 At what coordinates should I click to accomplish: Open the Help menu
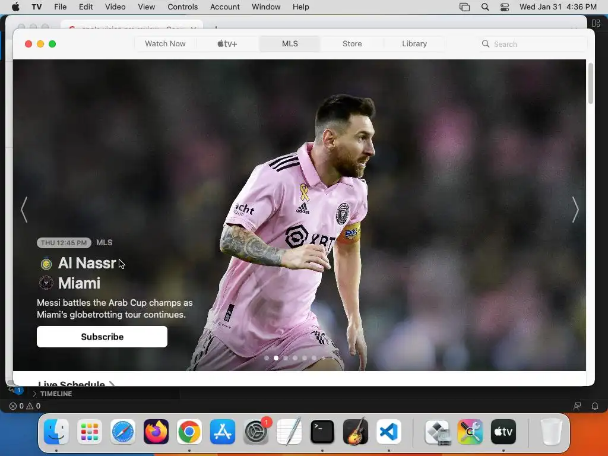click(x=300, y=7)
